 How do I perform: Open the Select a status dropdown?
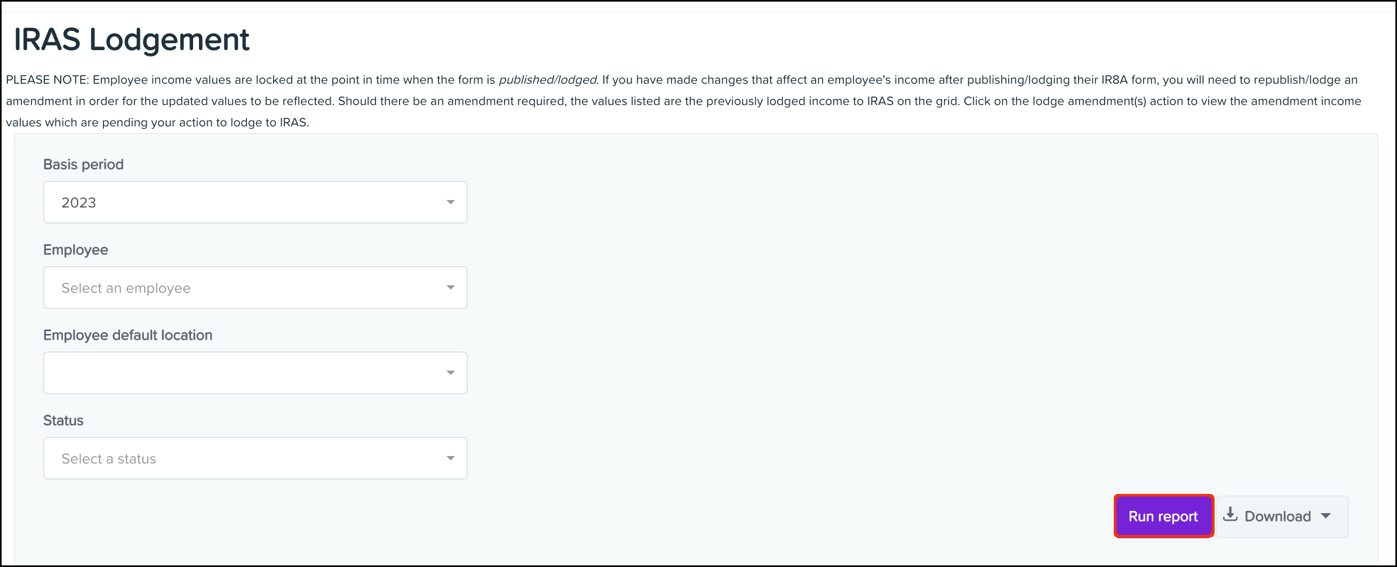[x=256, y=458]
